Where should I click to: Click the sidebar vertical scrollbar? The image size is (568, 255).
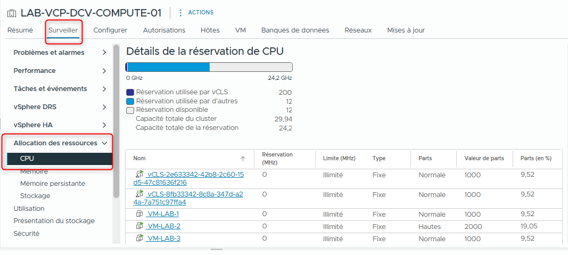coord(116,121)
